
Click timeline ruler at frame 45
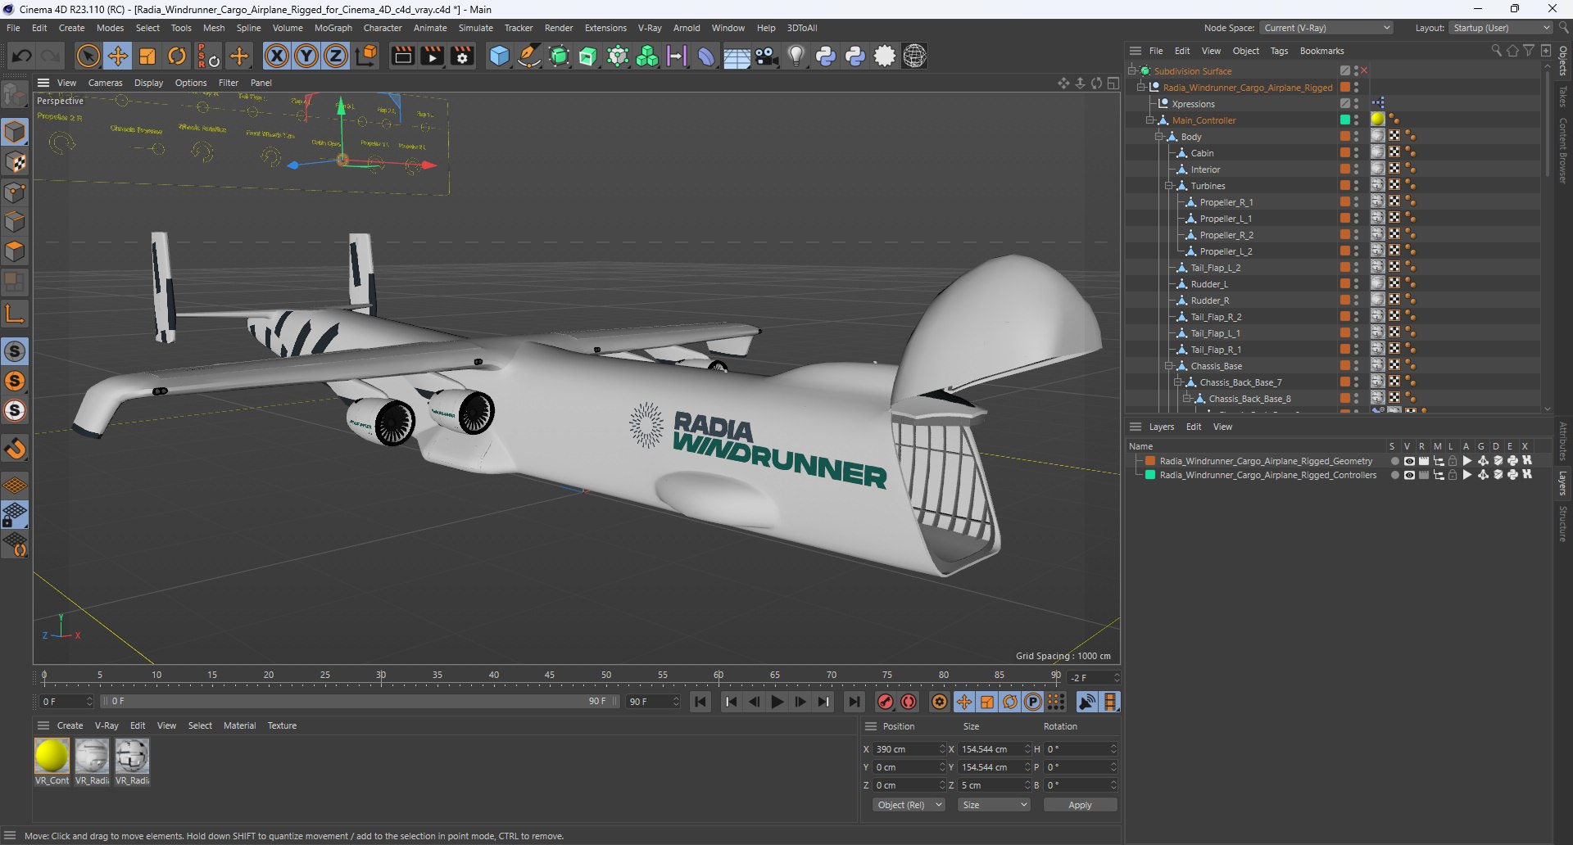(549, 676)
